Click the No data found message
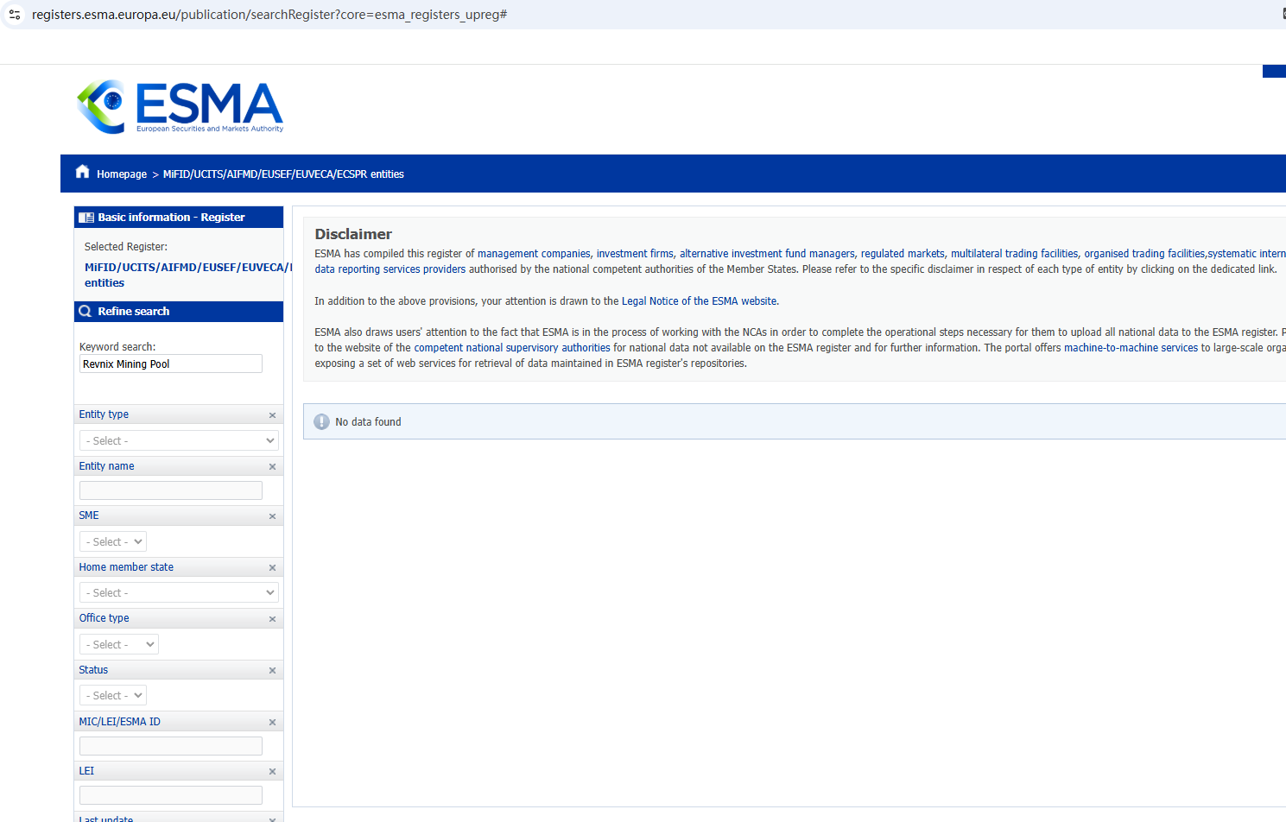This screenshot has width=1286, height=822. (x=368, y=422)
